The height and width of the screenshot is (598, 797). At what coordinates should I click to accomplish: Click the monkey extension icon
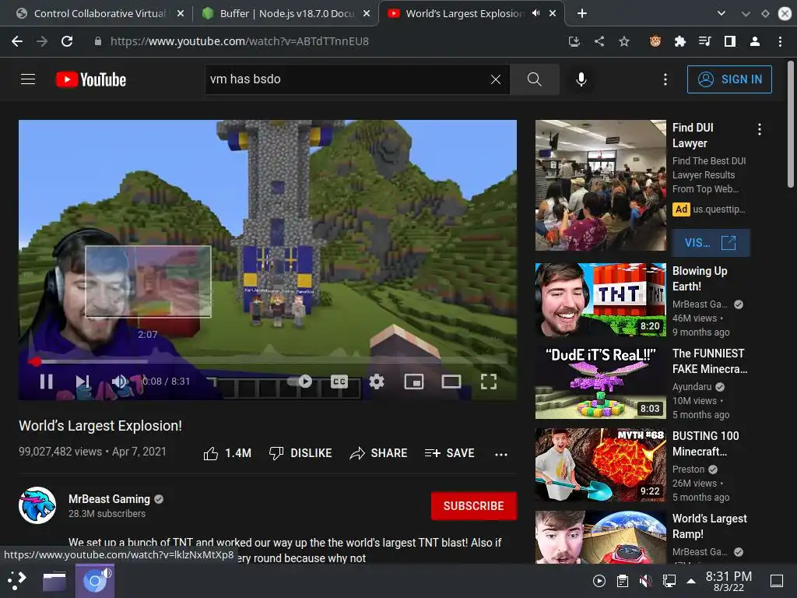(x=655, y=41)
